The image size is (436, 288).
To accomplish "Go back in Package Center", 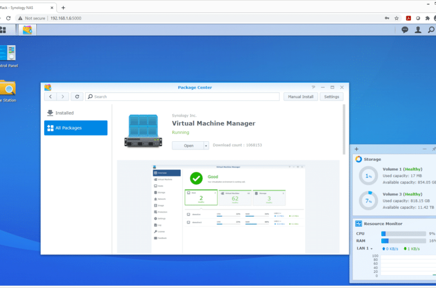I will pyautogui.click(x=50, y=97).
